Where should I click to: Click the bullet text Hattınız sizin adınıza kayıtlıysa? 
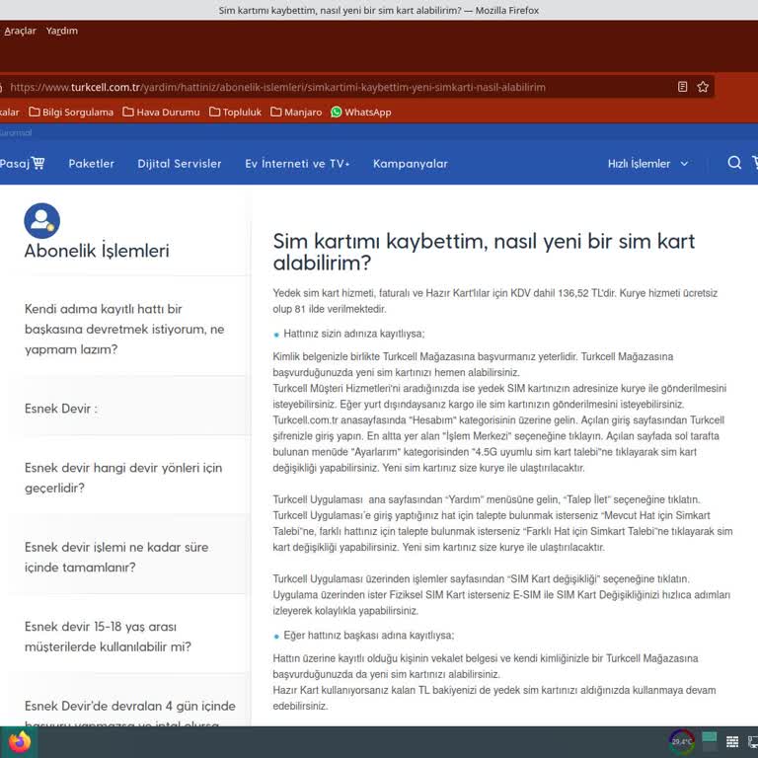click(x=354, y=334)
